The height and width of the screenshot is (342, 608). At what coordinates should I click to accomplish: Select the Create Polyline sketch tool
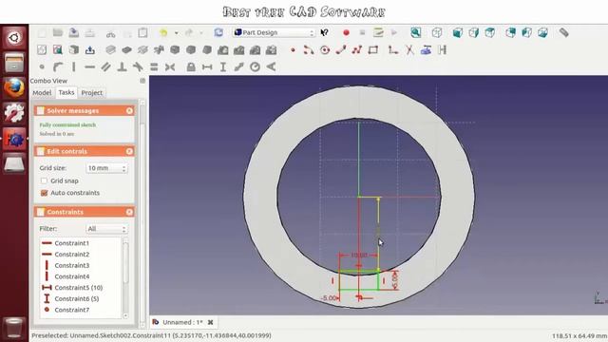click(x=357, y=50)
